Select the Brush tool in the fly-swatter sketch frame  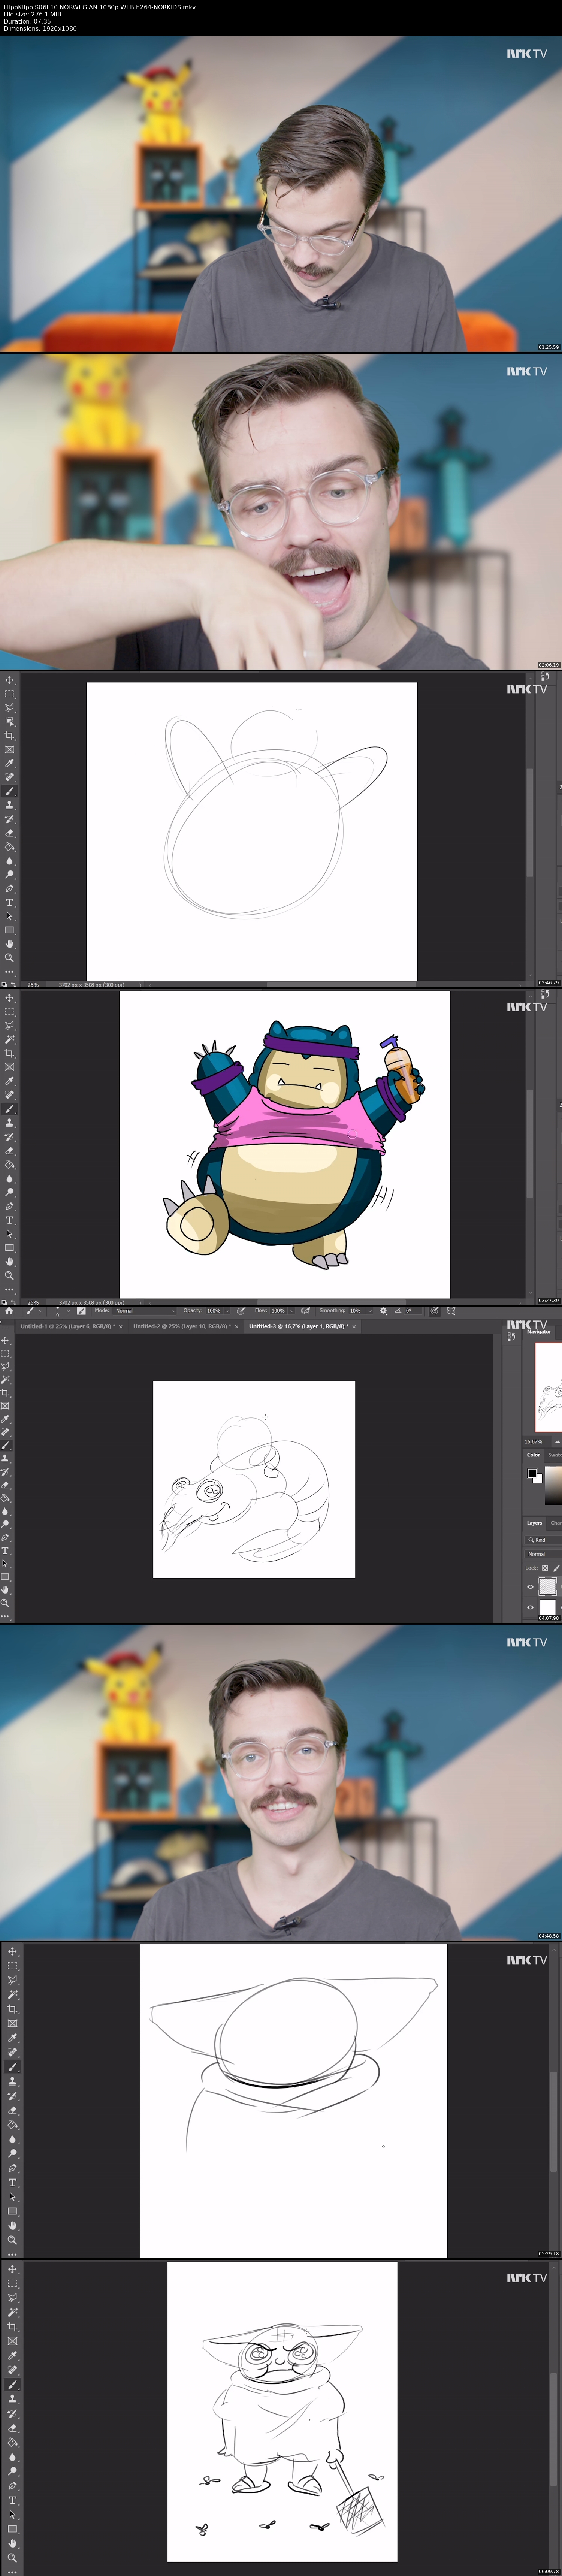pyautogui.click(x=12, y=2384)
